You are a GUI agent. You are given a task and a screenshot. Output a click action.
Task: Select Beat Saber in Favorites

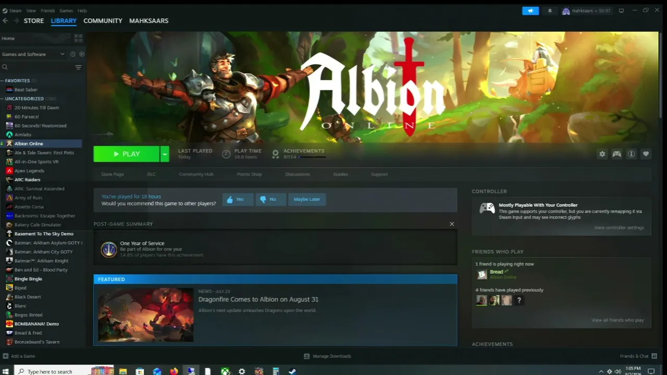pos(26,90)
